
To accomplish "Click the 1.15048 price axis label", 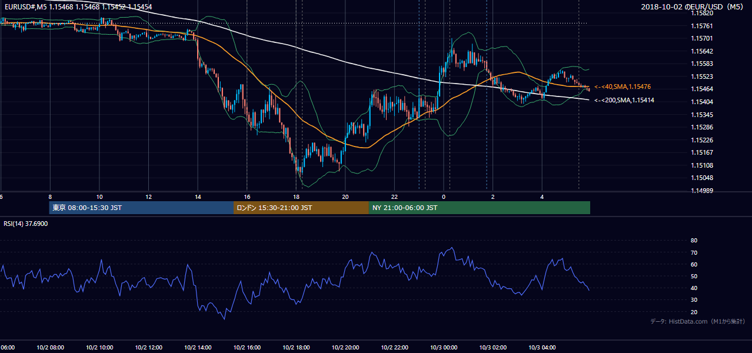I will [701, 178].
